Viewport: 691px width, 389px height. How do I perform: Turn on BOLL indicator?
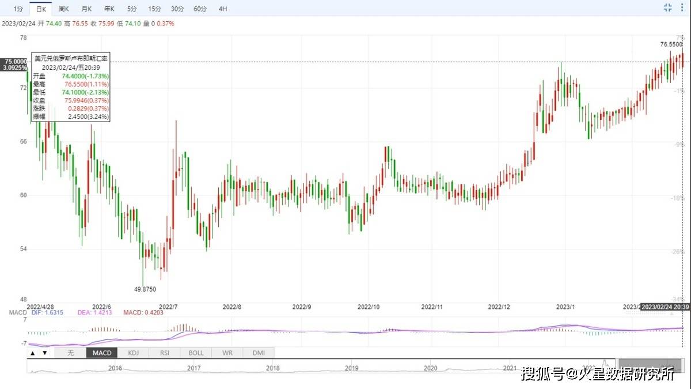click(x=196, y=353)
